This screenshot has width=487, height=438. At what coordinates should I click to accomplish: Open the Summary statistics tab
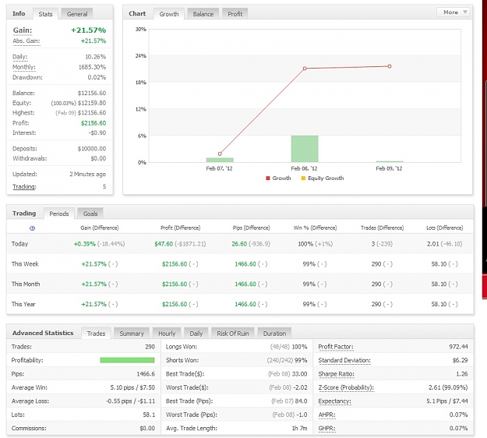point(132,334)
